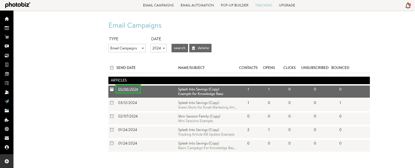Open the DATE year dropdown

click(x=158, y=48)
